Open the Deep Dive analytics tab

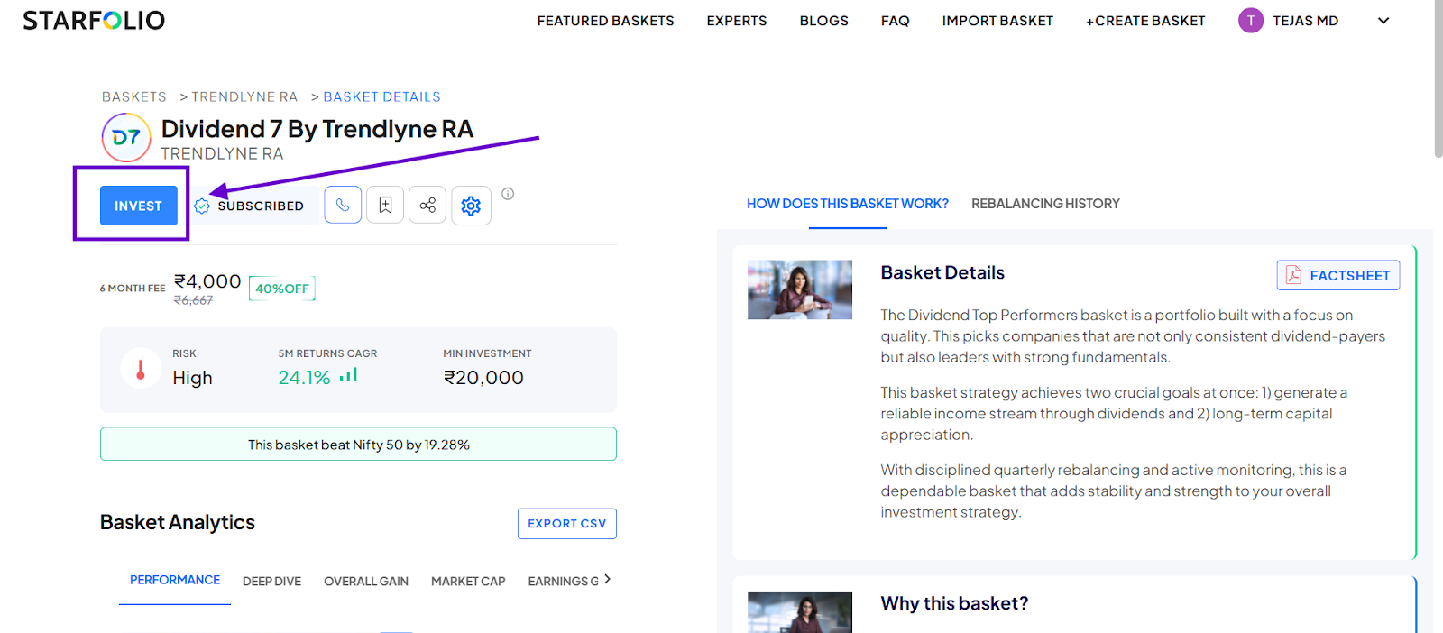click(271, 581)
